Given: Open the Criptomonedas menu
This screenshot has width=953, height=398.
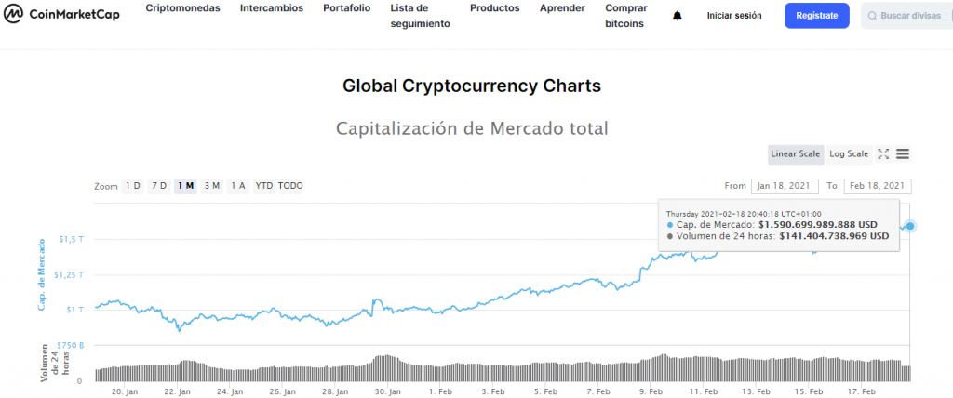Looking at the screenshot, I should [182, 7].
